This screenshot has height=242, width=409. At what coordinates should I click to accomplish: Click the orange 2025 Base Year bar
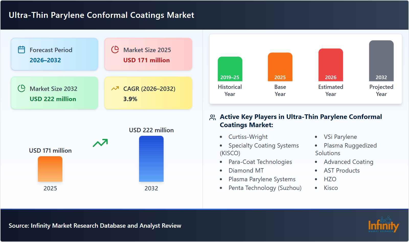280,67
